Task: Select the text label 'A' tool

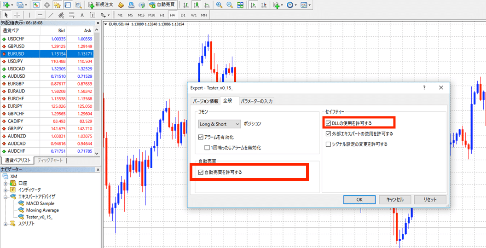Action: [82, 15]
